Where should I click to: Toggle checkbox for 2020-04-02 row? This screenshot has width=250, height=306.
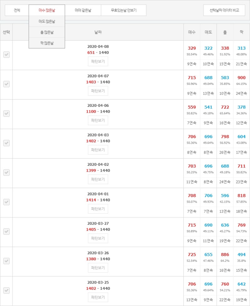7,172
